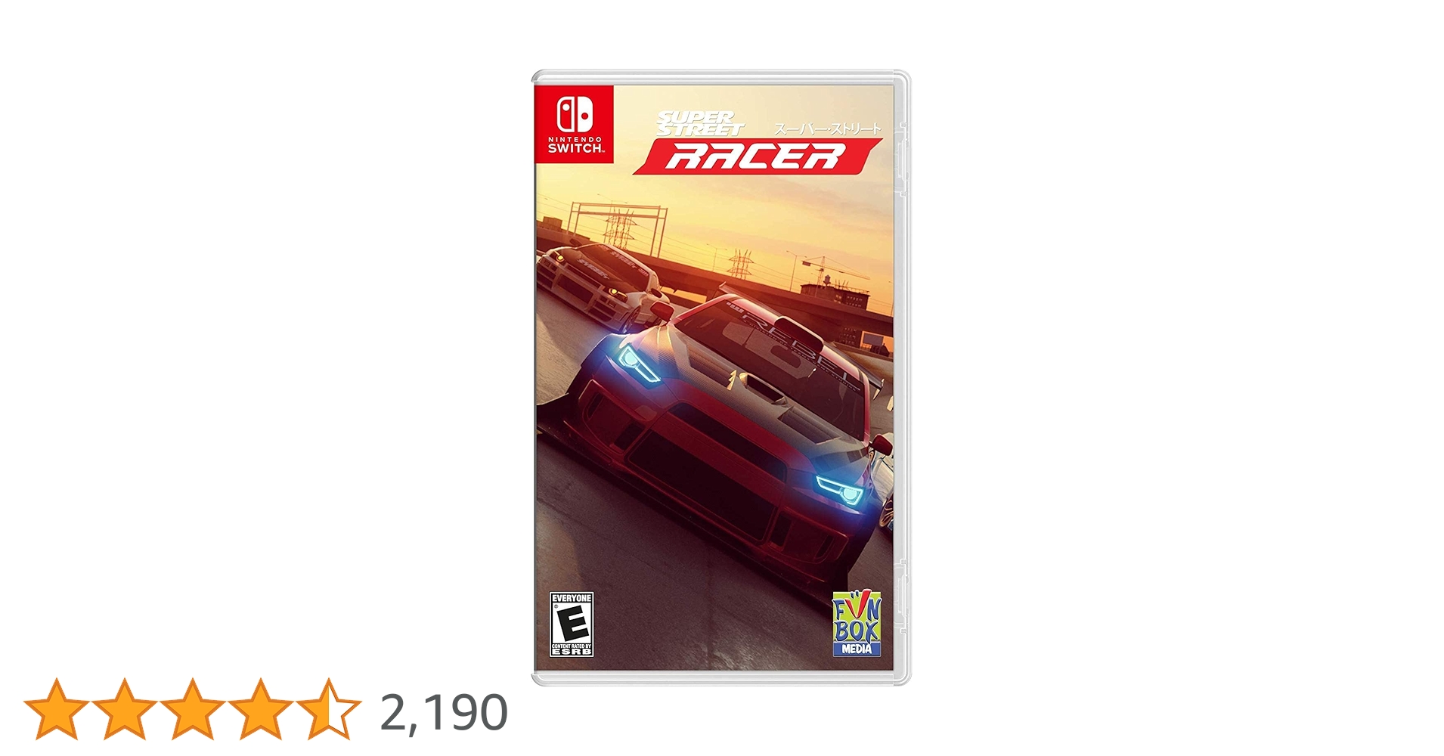
Task: Click the half-filled fifth star
Action: pos(328,709)
